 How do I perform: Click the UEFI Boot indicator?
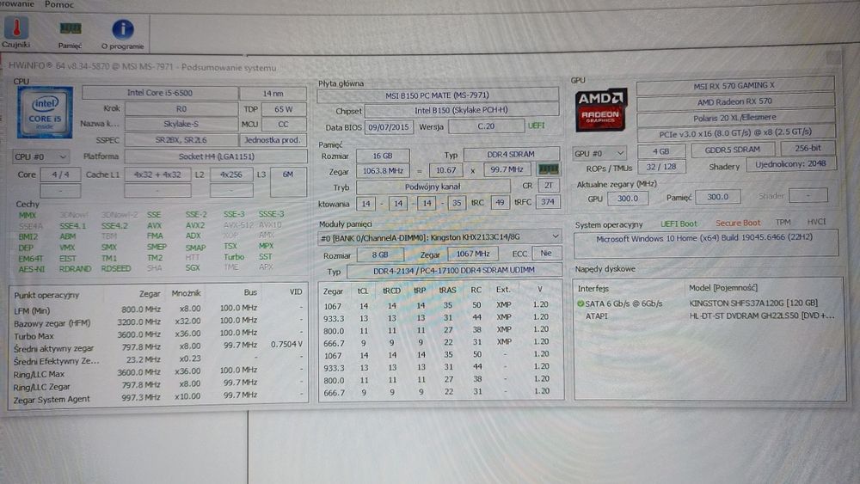(679, 224)
